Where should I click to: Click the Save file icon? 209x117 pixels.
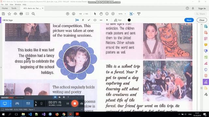click(3, 14)
